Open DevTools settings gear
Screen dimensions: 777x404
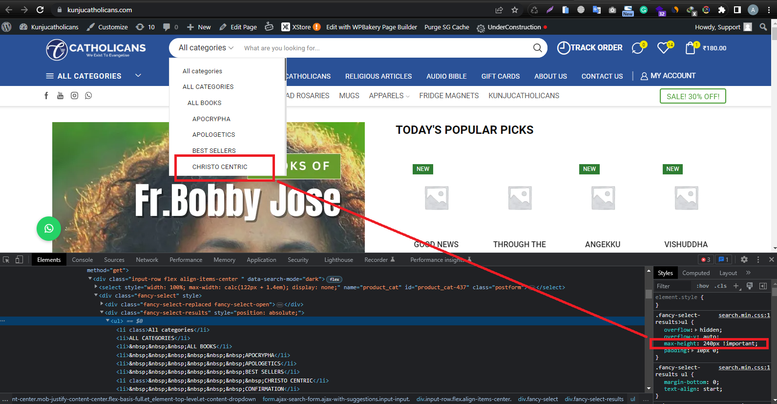click(x=744, y=260)
